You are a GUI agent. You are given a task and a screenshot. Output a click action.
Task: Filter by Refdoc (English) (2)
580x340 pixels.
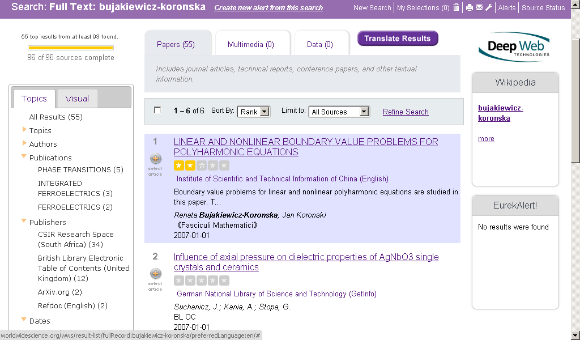(x=72, y=306)
